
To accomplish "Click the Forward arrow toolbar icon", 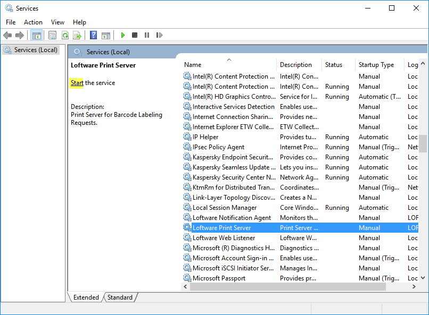I will tap(20, 35).
